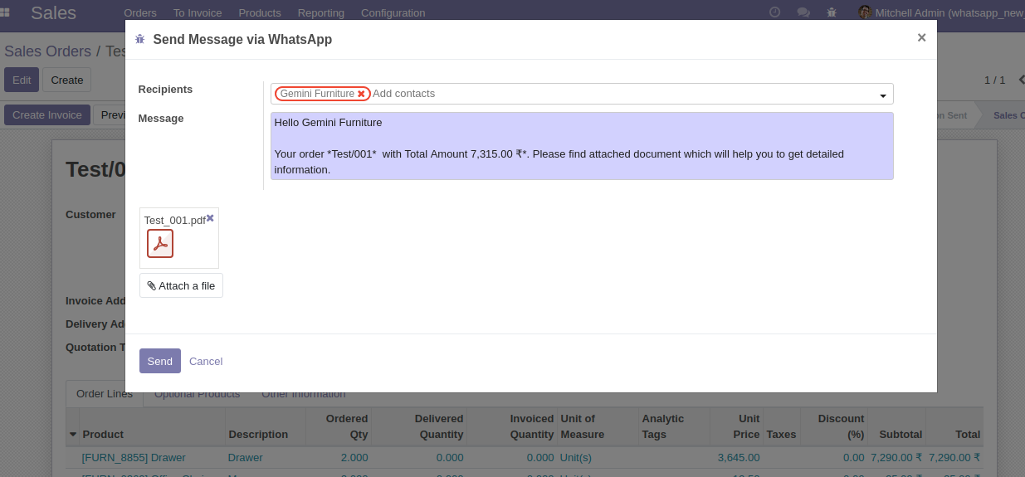Open [FURN_8855] Drawer product line
Screen dimensions: 1025x477
click(x=134, y=457)
